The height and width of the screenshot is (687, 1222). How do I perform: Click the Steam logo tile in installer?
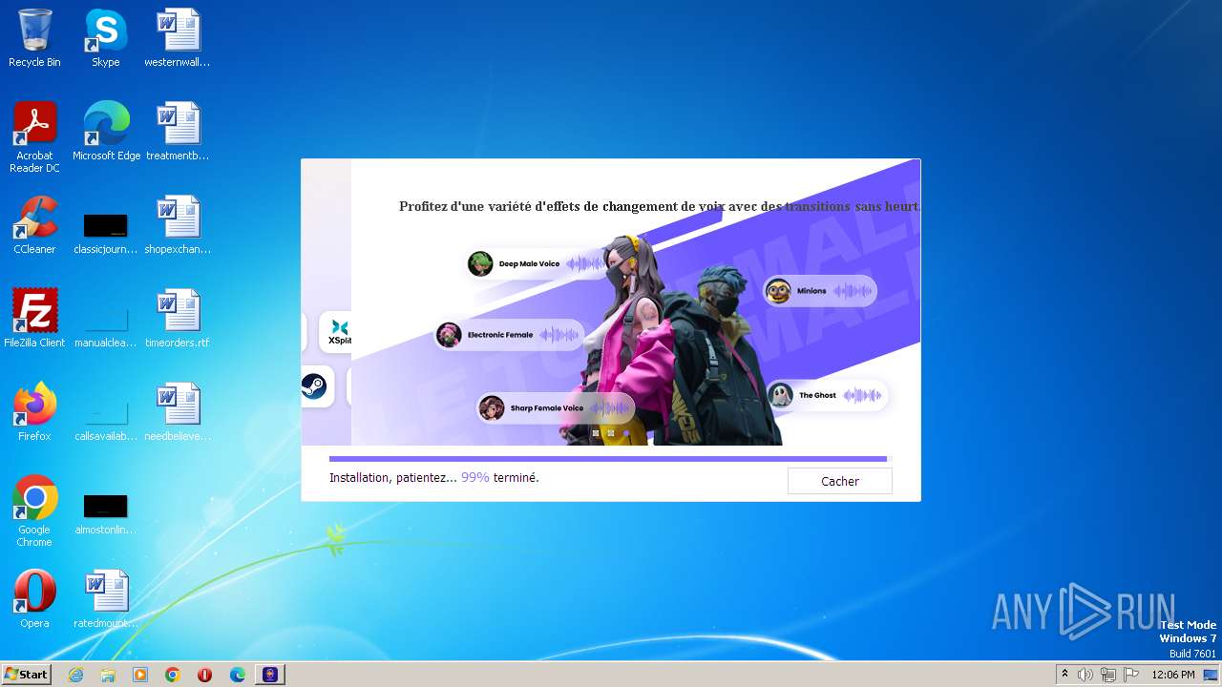[x=316, y=386]
